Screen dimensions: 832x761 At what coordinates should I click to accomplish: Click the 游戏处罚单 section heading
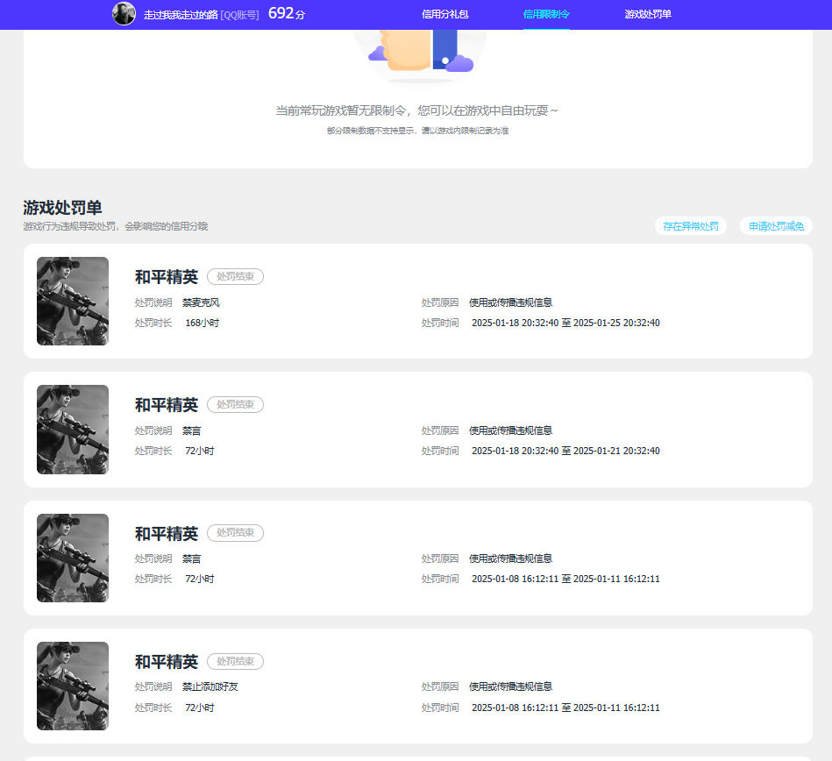[x=62, y=208]
